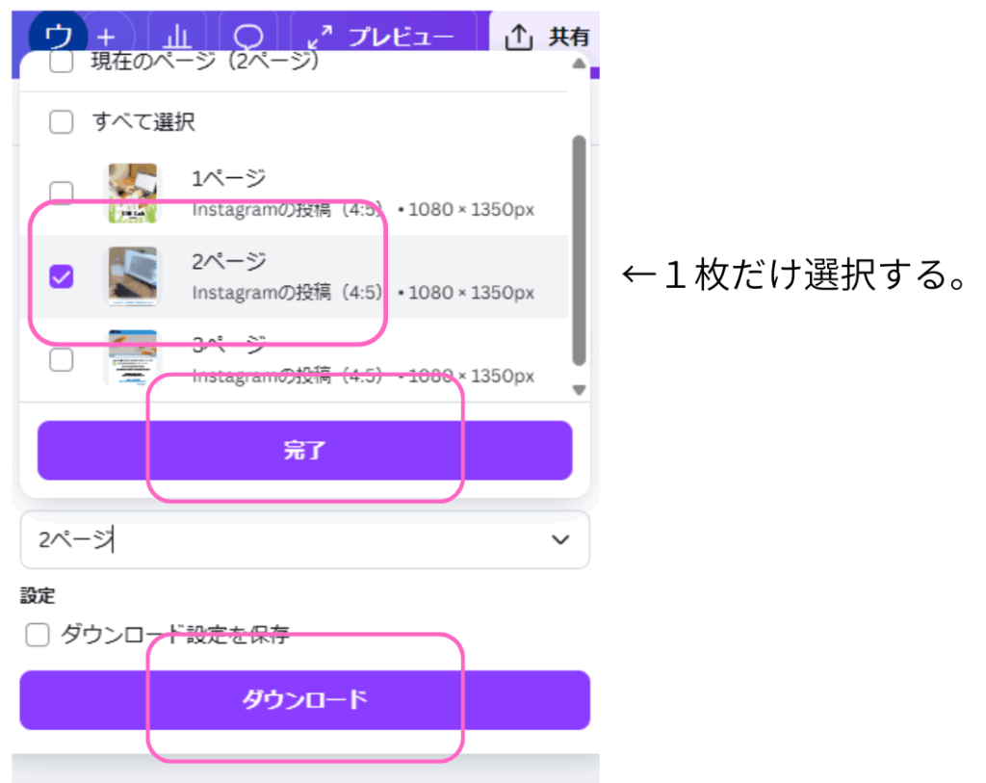
Task: Click the ダウンロード button
Action: (305, 700)
